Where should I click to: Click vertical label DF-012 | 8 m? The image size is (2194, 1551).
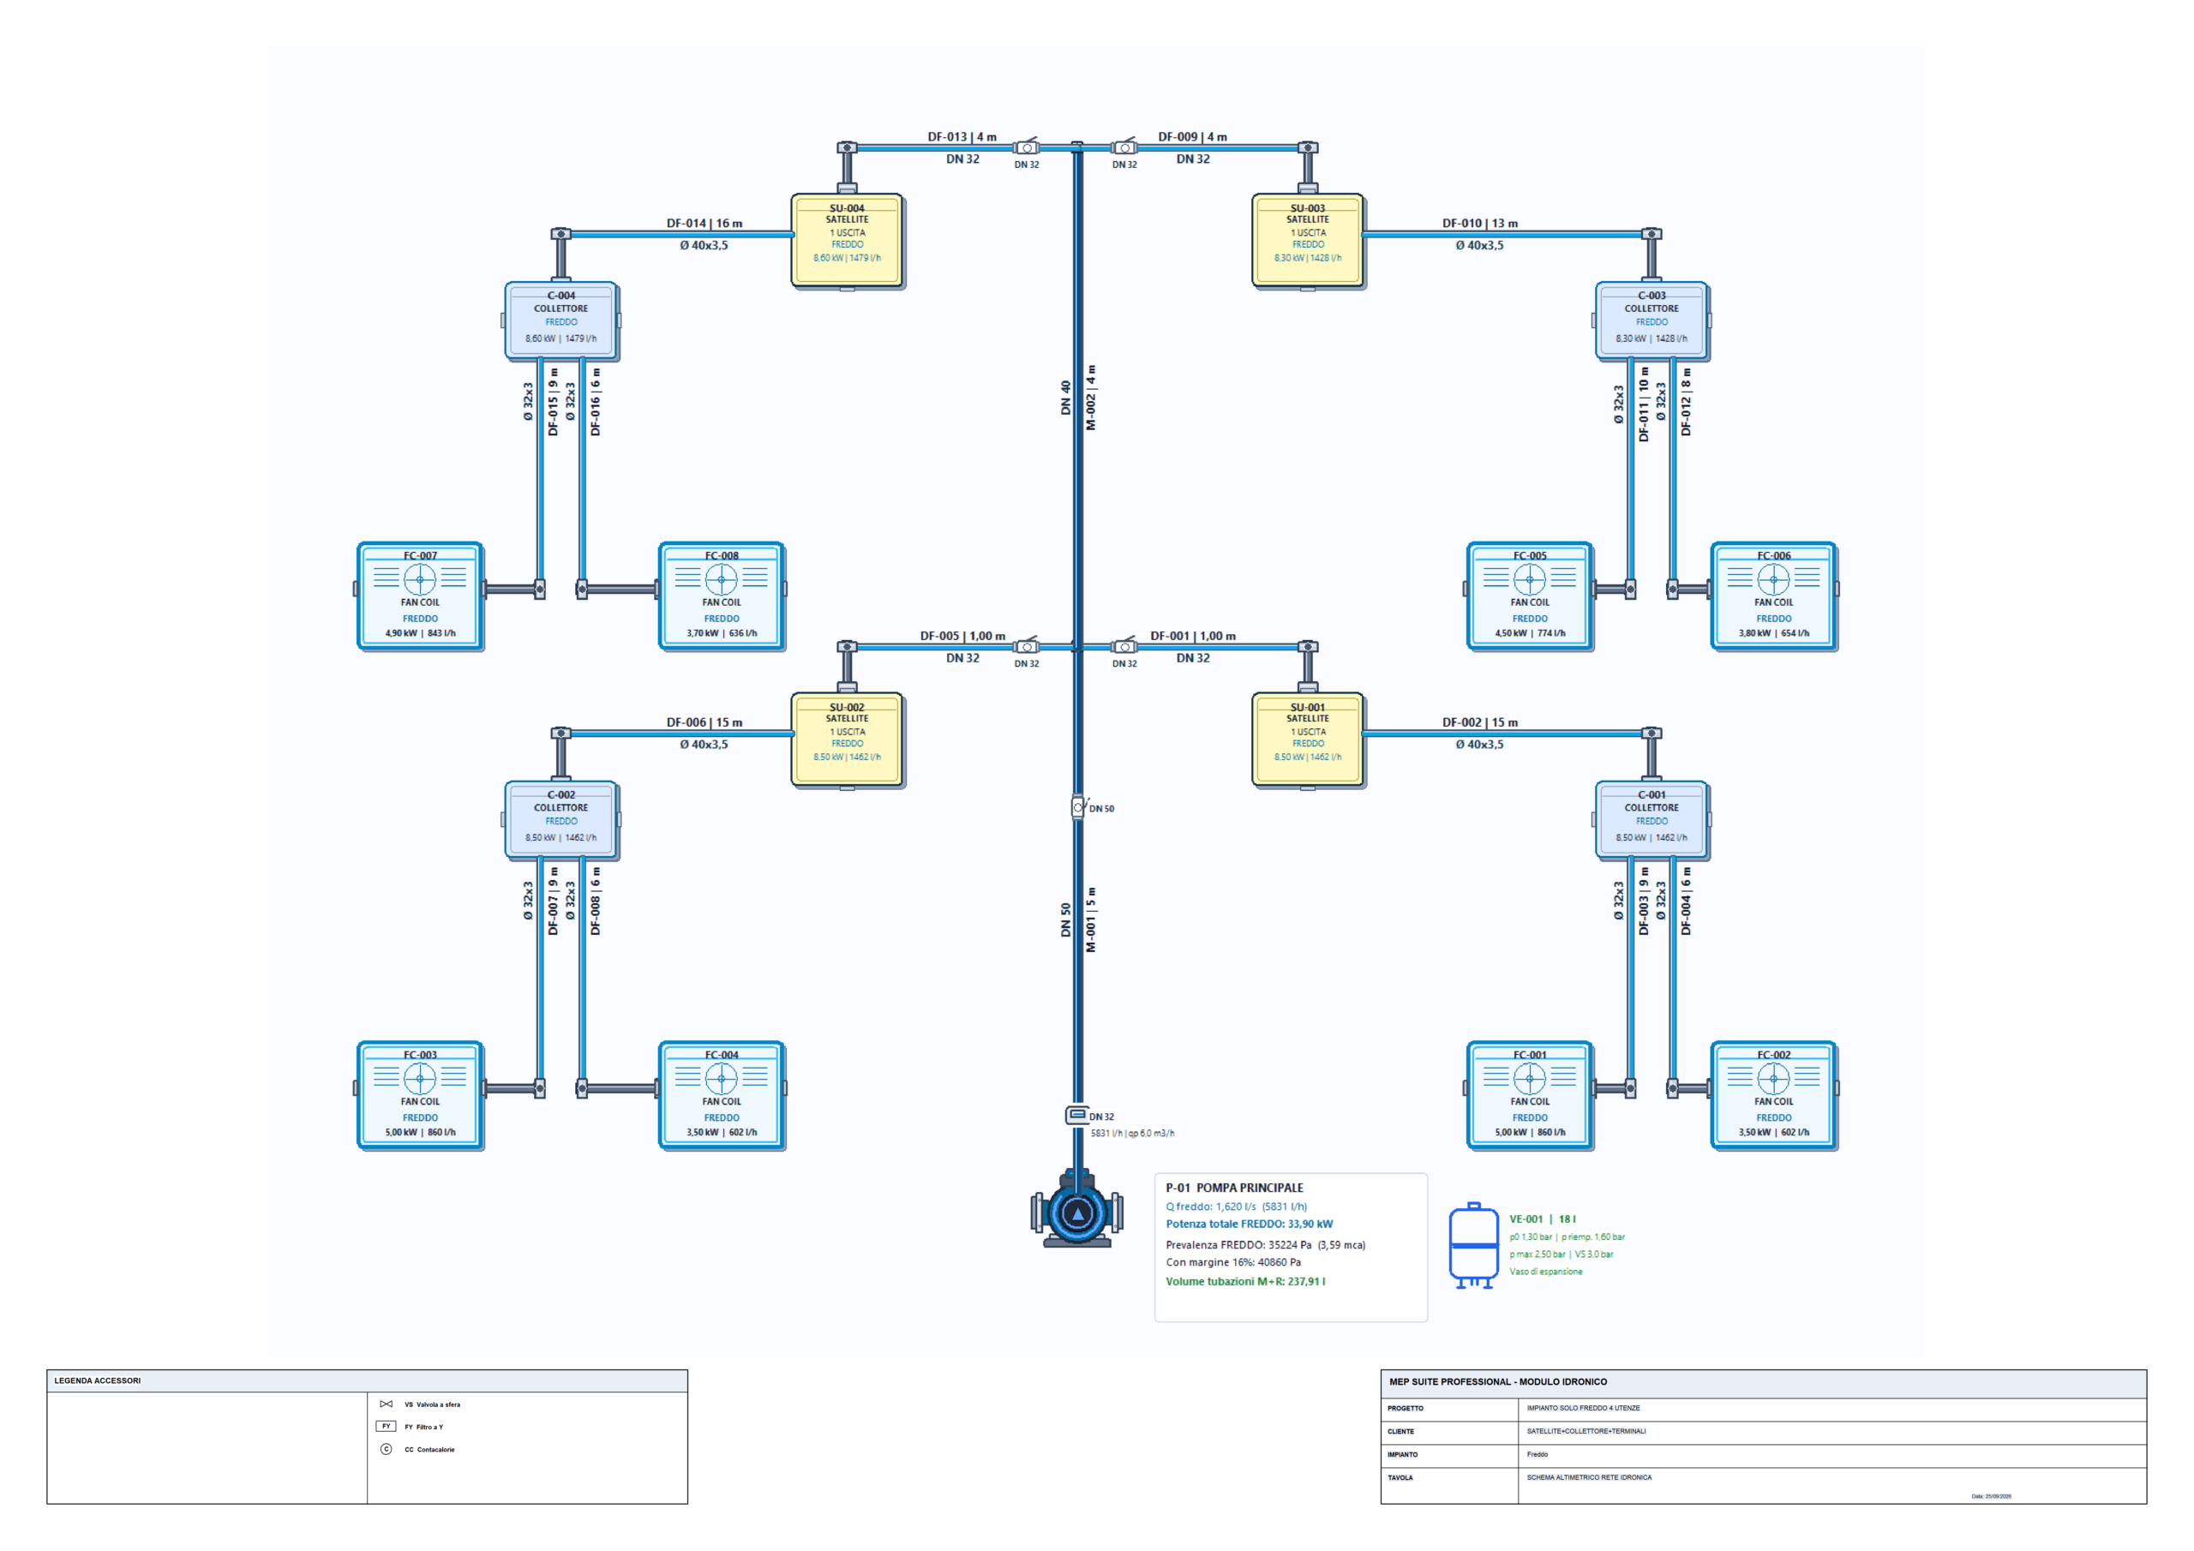pos(1686,403)
